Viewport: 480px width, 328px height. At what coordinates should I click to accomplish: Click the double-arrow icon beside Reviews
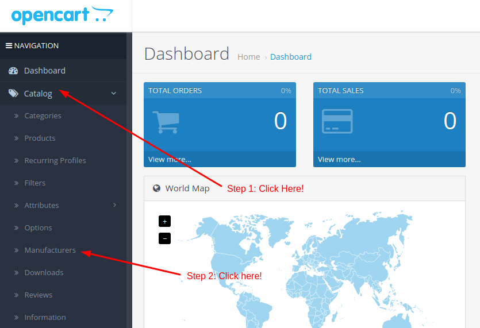(x=16, y=295)
